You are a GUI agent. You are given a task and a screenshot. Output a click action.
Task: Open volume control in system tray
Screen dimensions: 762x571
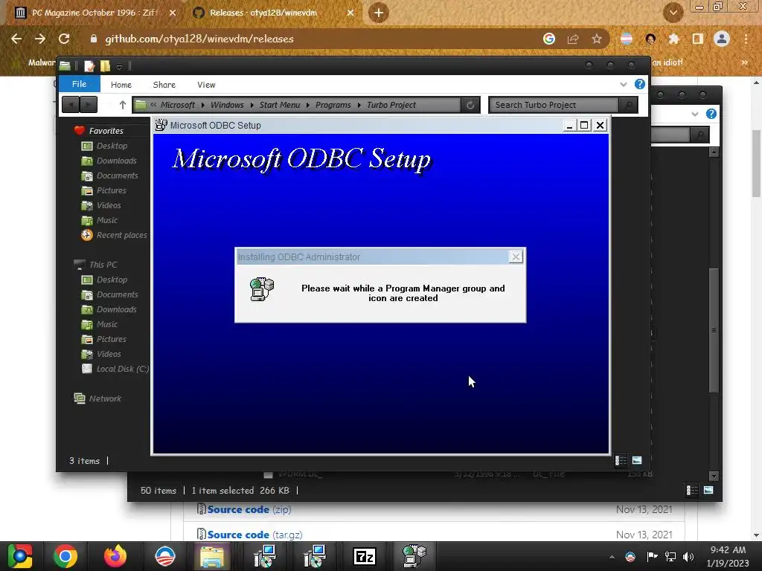(x=688, y=557)
